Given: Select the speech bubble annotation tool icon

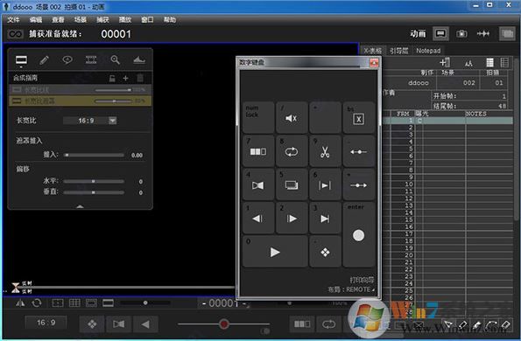Looking at the screenshot, I should pyautogui.click(x=67, y=60).
